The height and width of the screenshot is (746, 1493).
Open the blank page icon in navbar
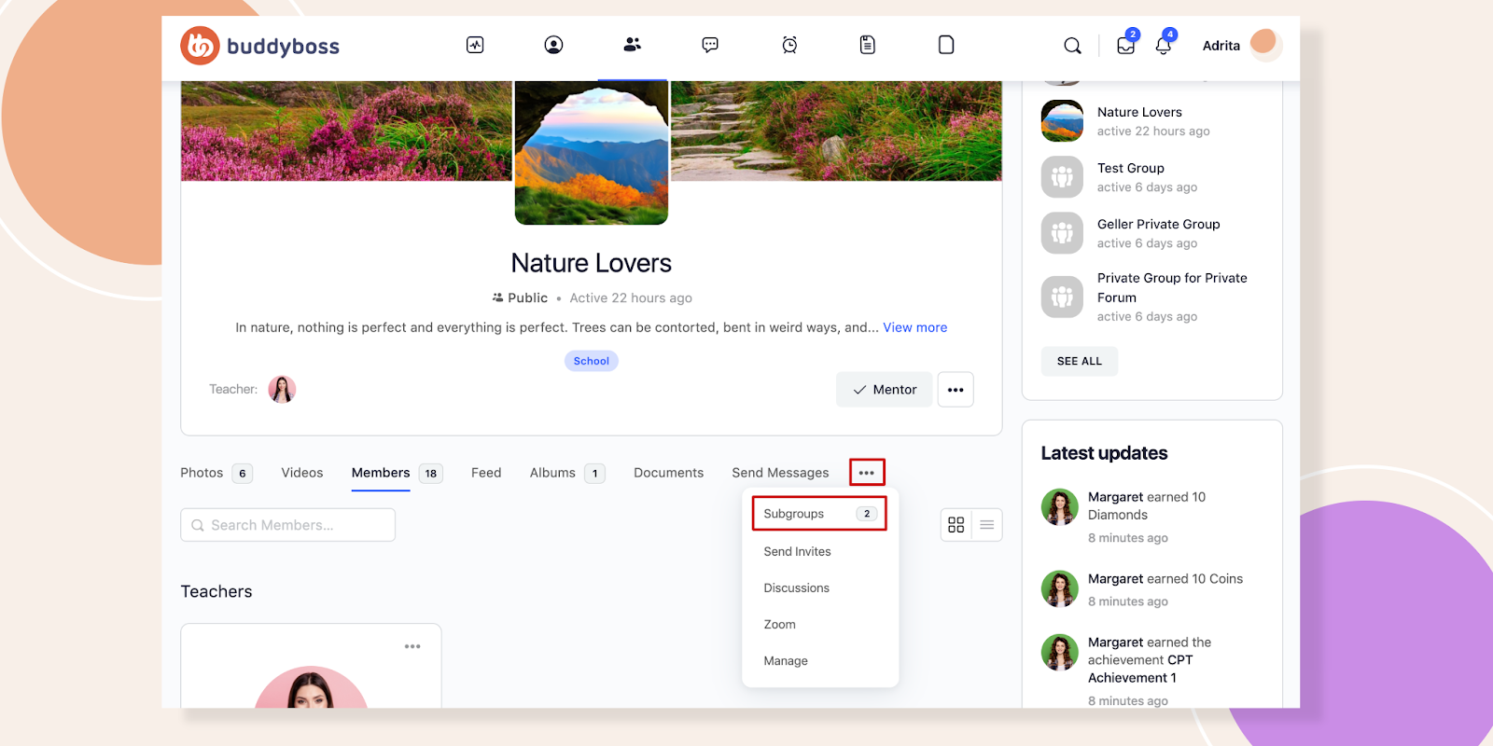pyautogui.click(x=946, y=45)
